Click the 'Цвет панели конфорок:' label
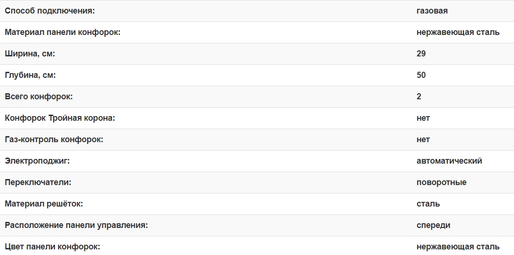The image size is (514, 255). [53, 247]
